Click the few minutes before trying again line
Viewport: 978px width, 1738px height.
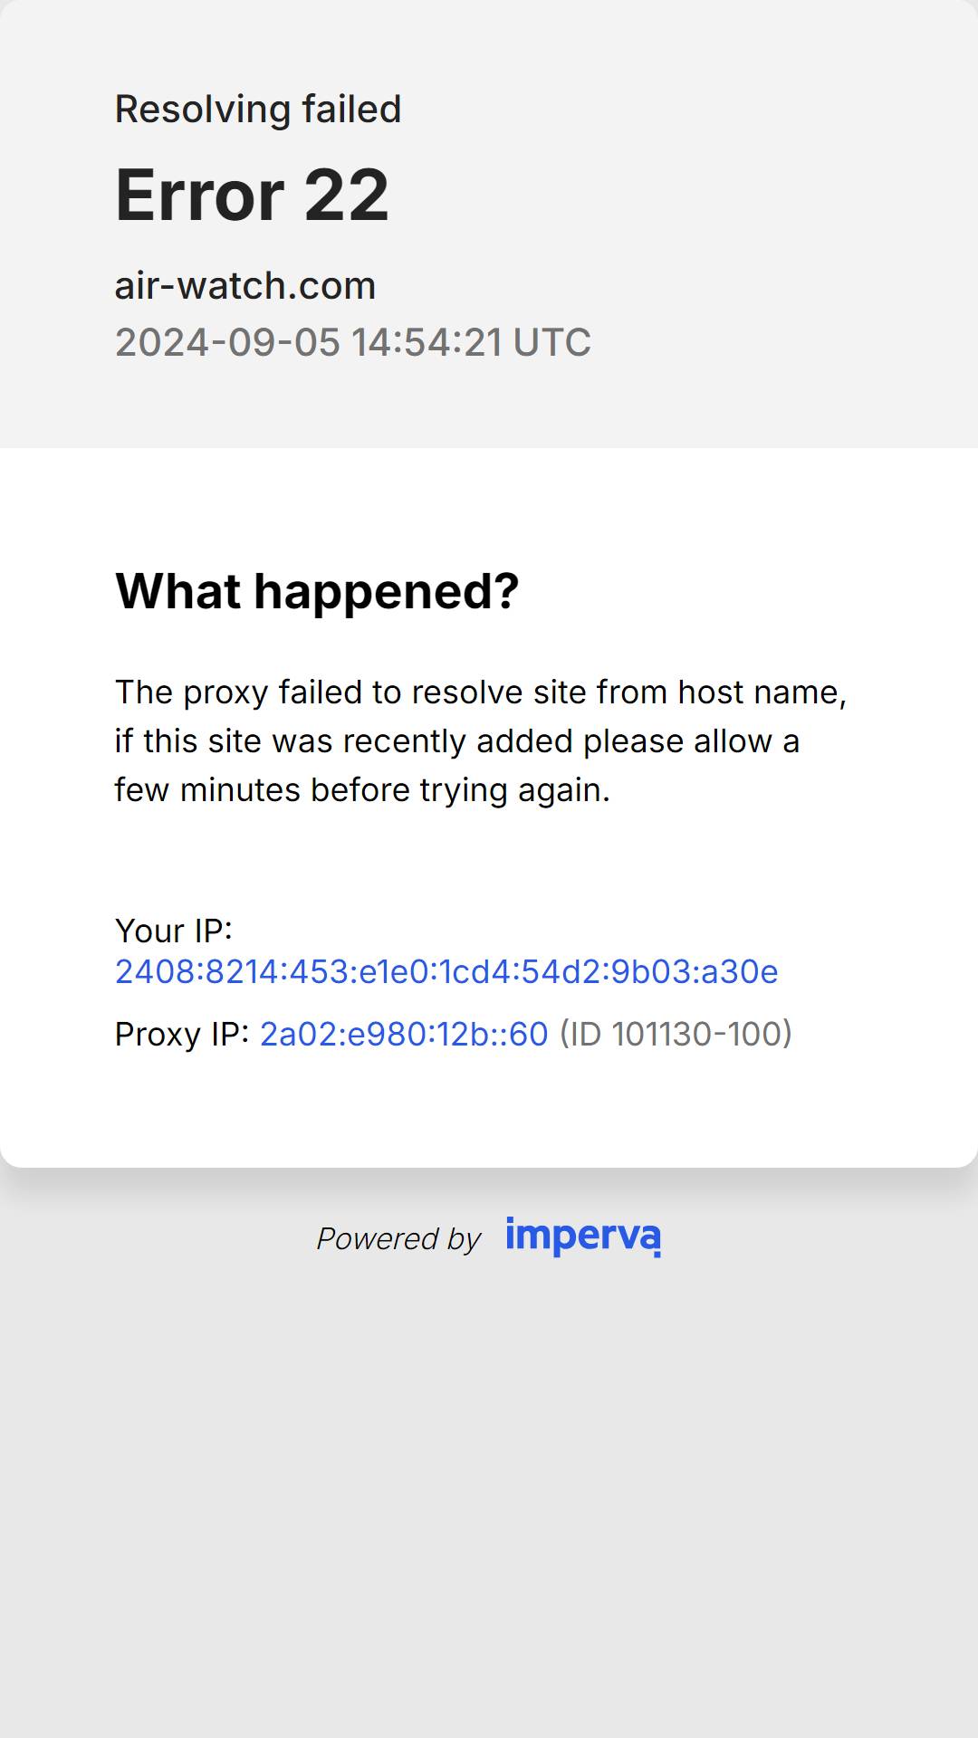[362, 790]
